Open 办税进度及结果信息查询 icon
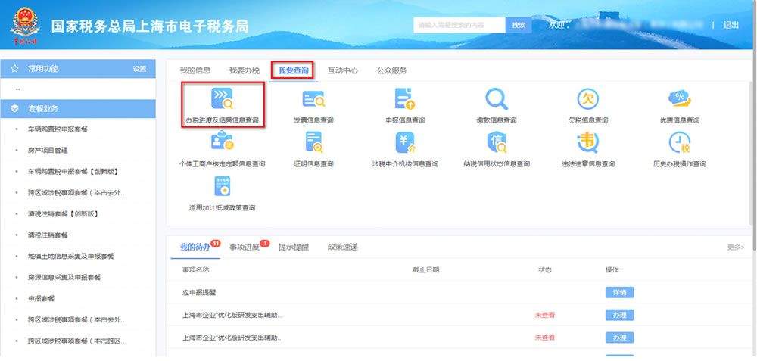This screenshot has height=361, width=757. tap(222, 99)
